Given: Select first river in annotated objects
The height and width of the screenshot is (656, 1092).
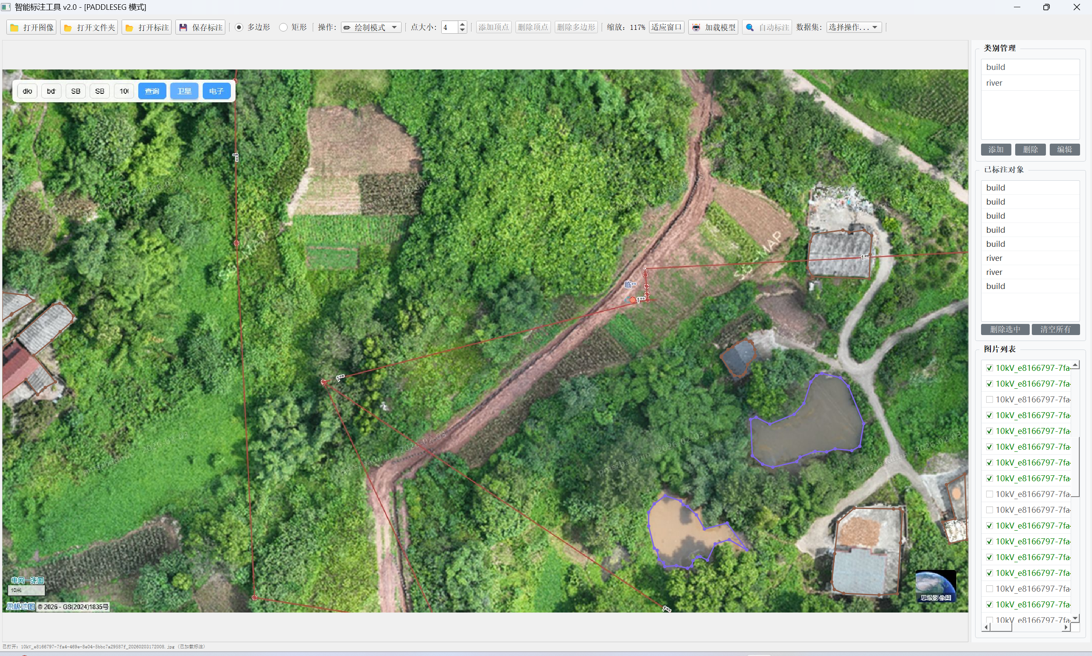Looking at the screenshot, I should [994, 258].
